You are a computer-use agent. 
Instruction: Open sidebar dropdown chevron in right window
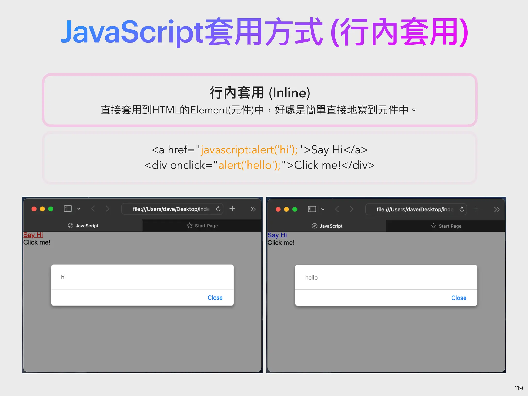(323, 209)
